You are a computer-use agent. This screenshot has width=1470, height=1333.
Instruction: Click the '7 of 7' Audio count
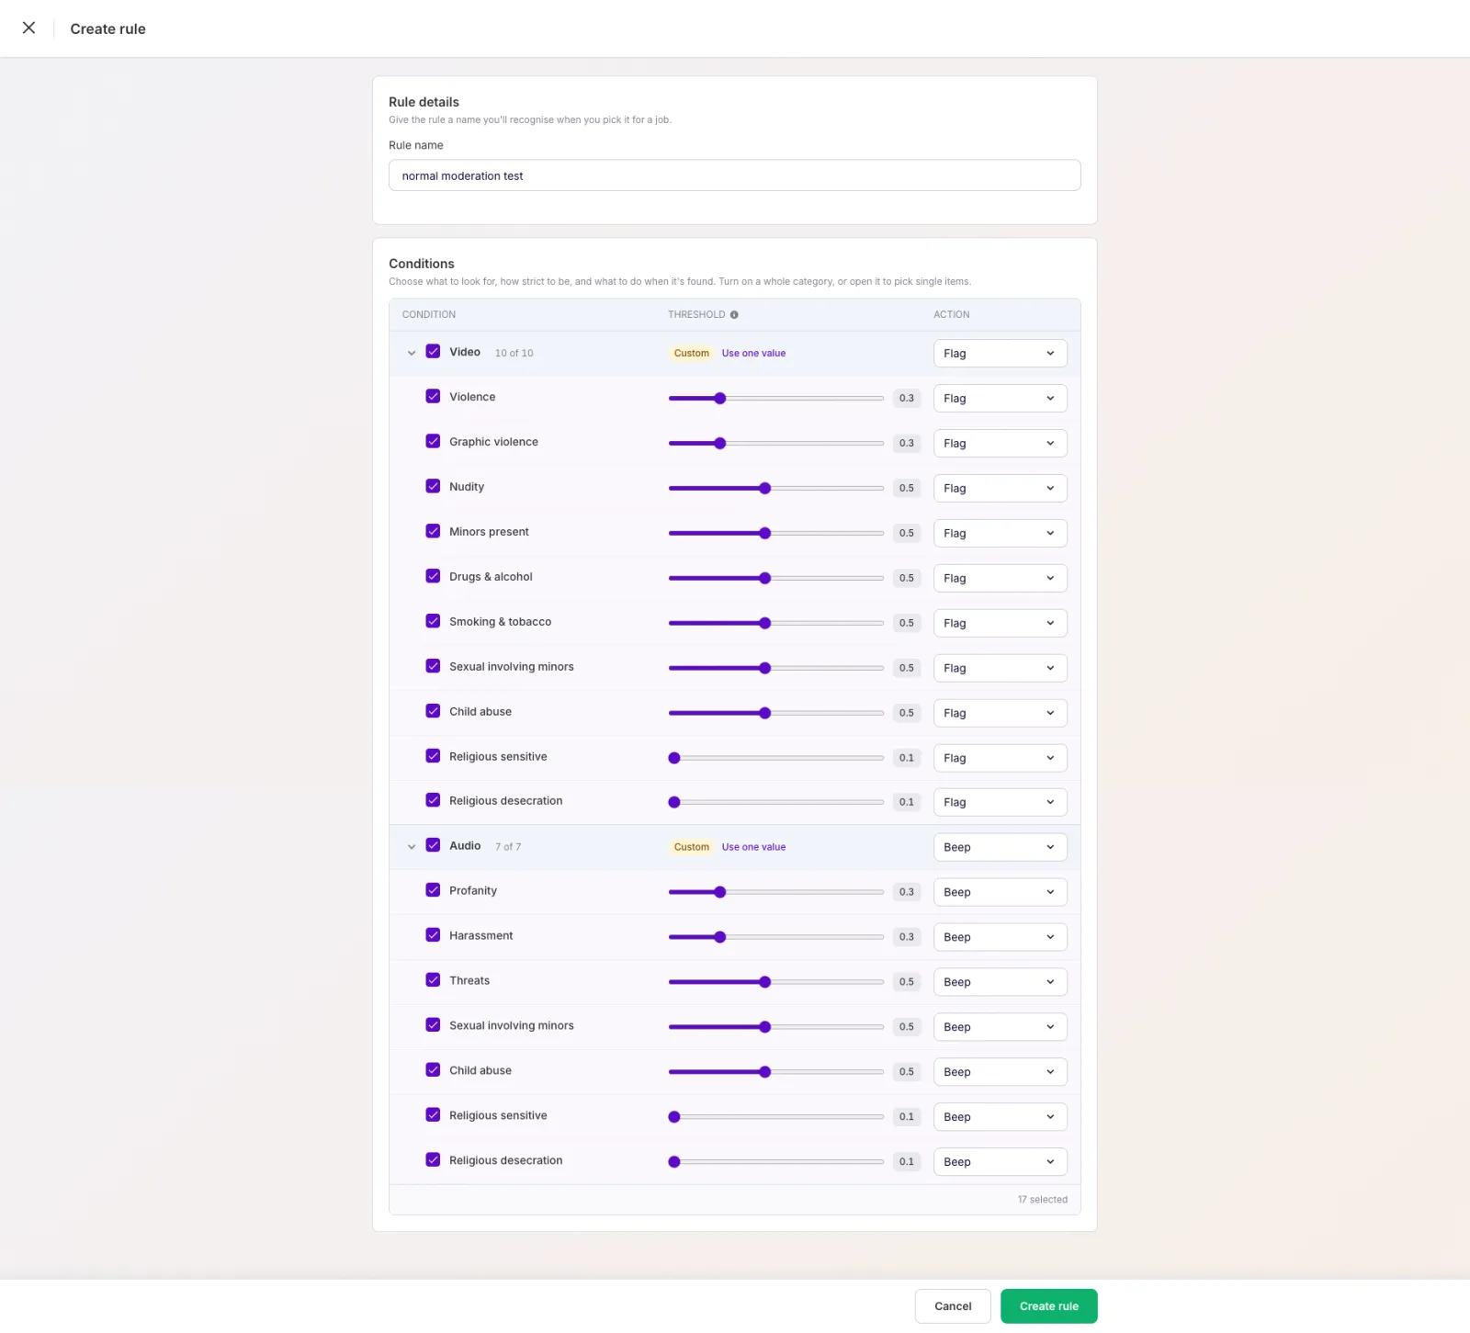point(507,848)
